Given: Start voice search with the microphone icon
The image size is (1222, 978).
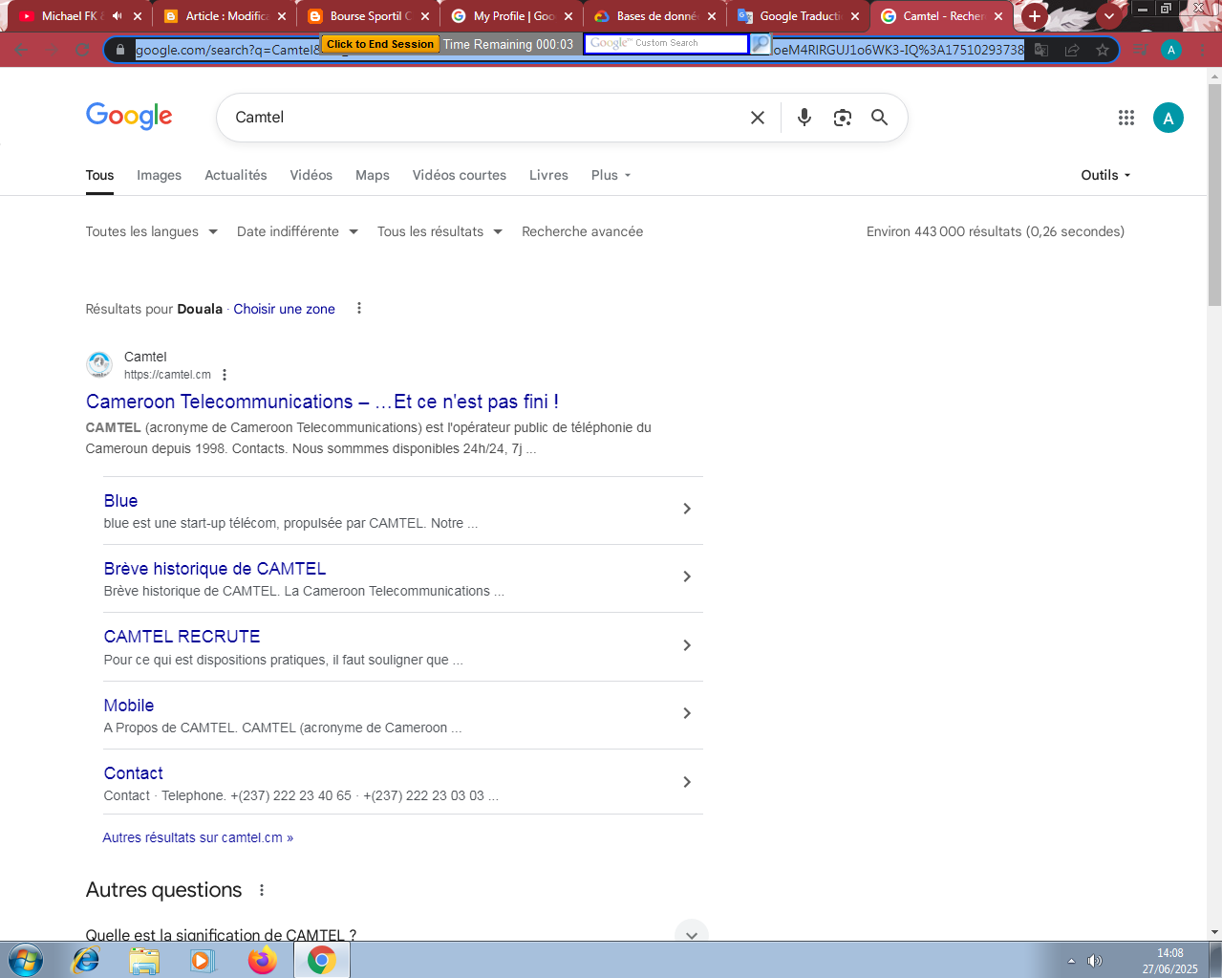Looking at the screenshot, I should click(804, 118).
